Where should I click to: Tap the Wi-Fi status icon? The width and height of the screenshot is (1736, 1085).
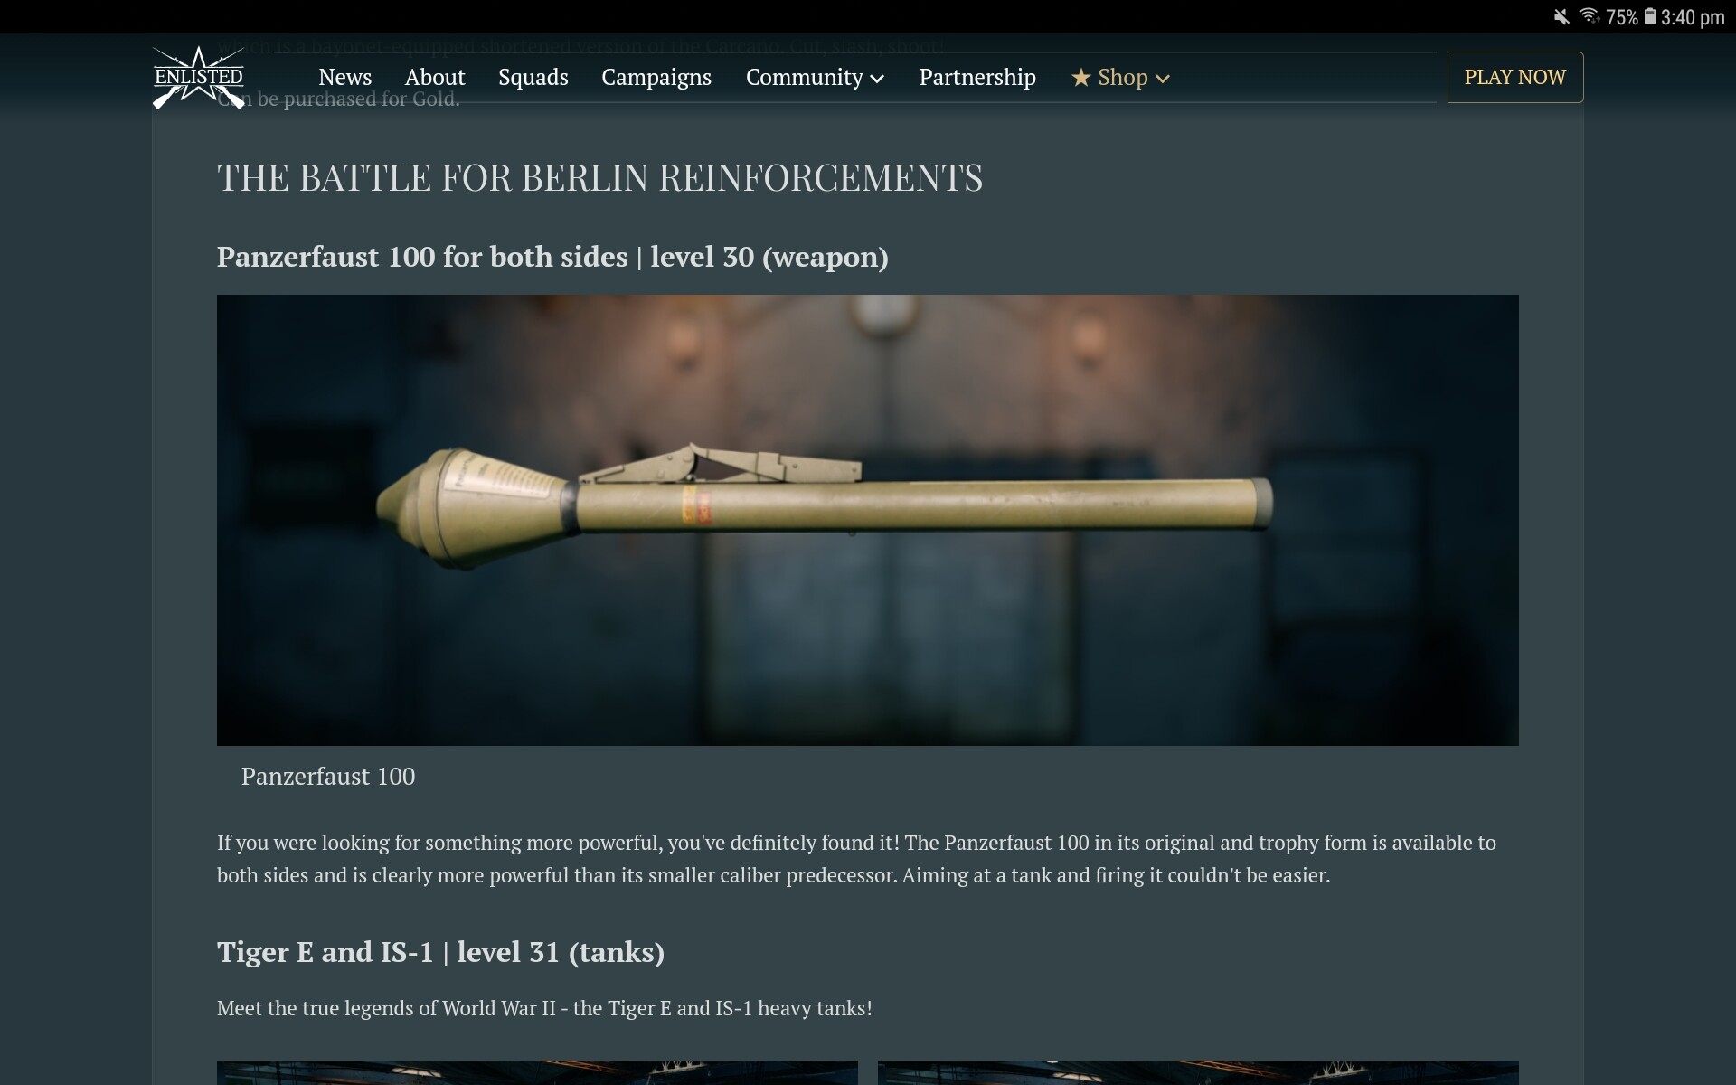pyautogui.click(x=1590, y=16)
